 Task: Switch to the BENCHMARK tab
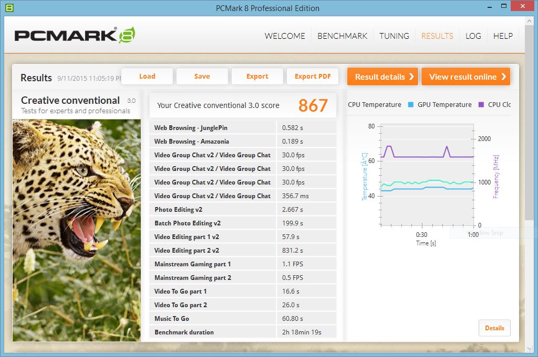click(342, 36)
